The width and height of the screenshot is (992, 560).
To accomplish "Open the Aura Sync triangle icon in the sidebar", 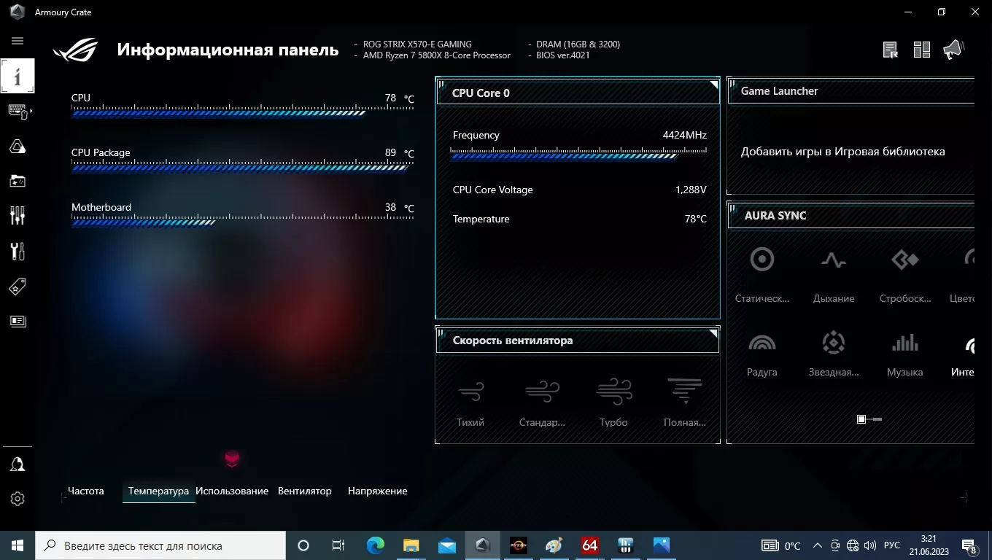I will (18, 146).
